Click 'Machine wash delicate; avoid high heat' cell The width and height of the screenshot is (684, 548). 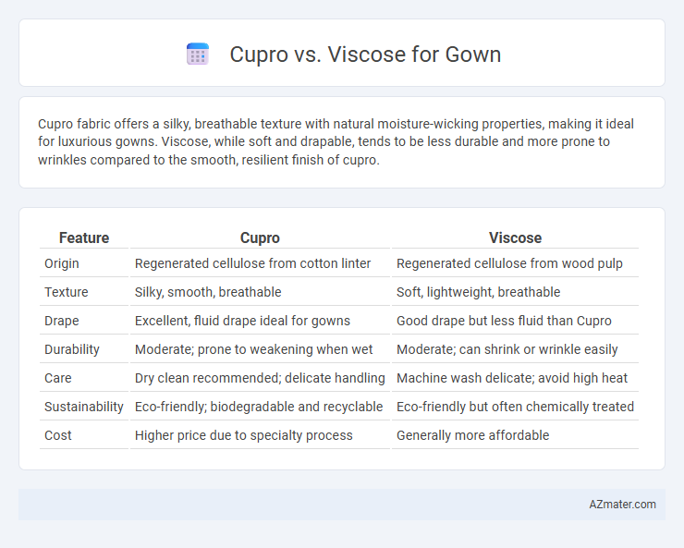coord(512,378)
